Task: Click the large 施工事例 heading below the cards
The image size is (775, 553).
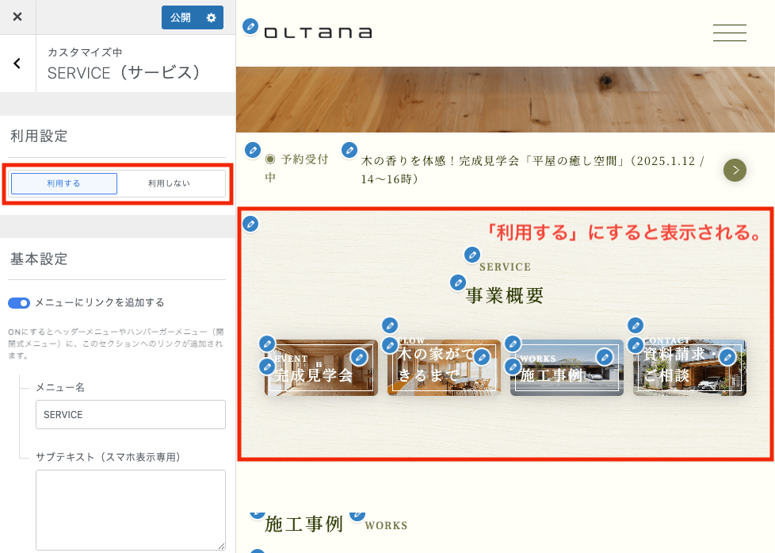Action: coord(304,524)
